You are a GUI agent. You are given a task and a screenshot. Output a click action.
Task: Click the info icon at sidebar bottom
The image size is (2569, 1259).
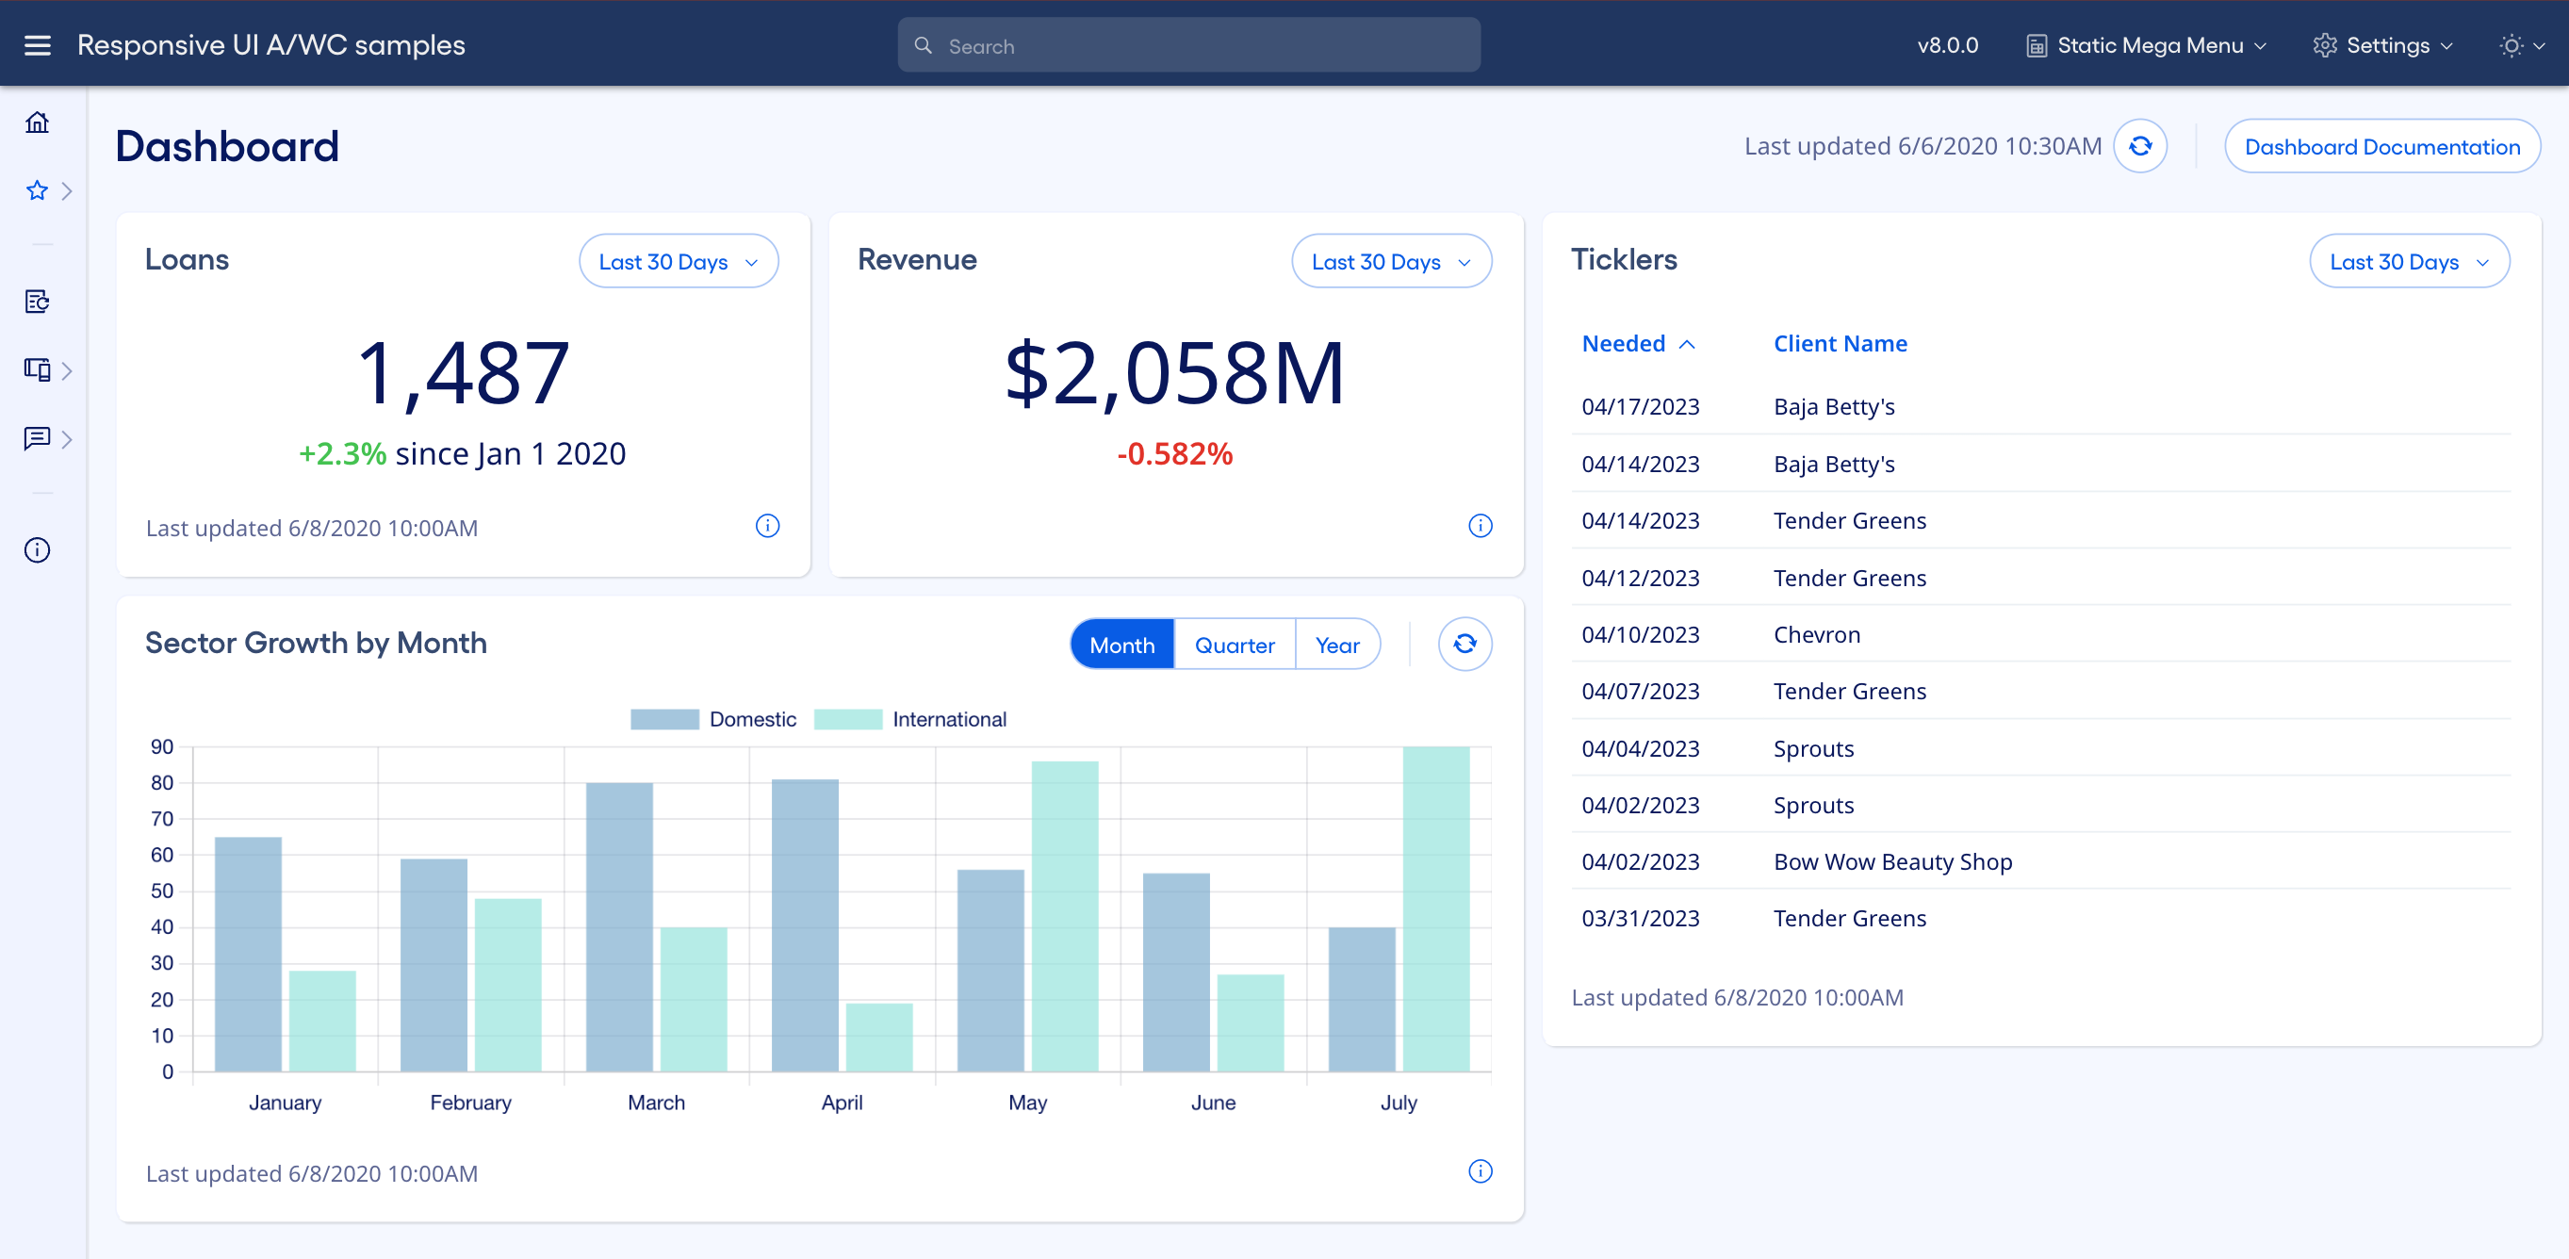pyautogui.click(x=37, y=549)
